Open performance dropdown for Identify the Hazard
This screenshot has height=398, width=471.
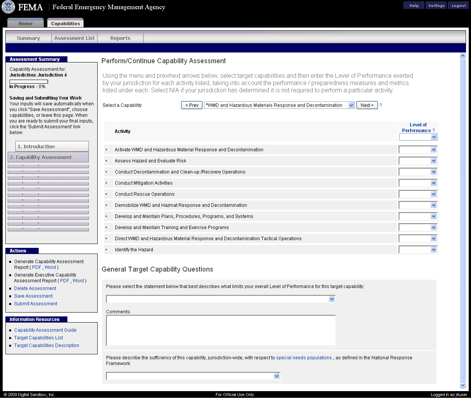(418, 250)
